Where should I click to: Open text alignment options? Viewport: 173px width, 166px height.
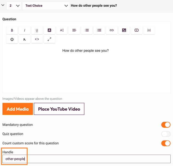tap(74, 30)
